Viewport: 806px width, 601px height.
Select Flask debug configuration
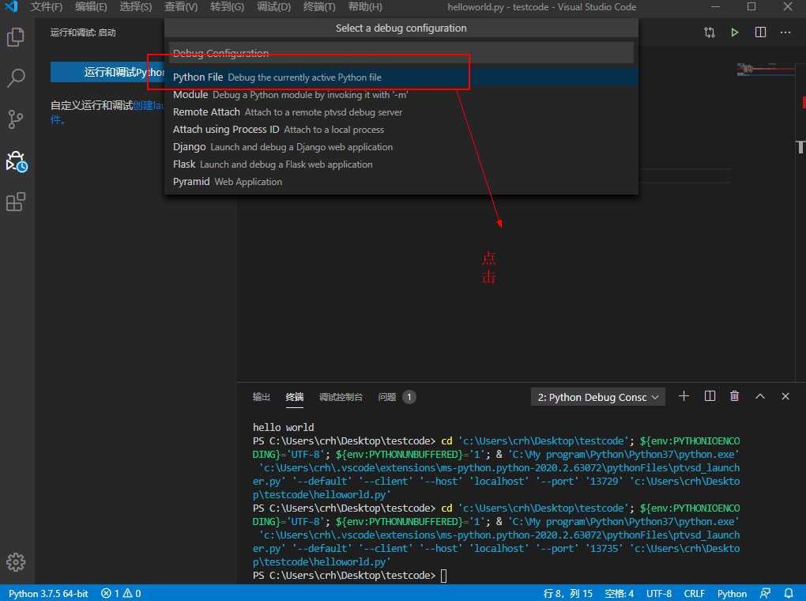click(401, 164)
